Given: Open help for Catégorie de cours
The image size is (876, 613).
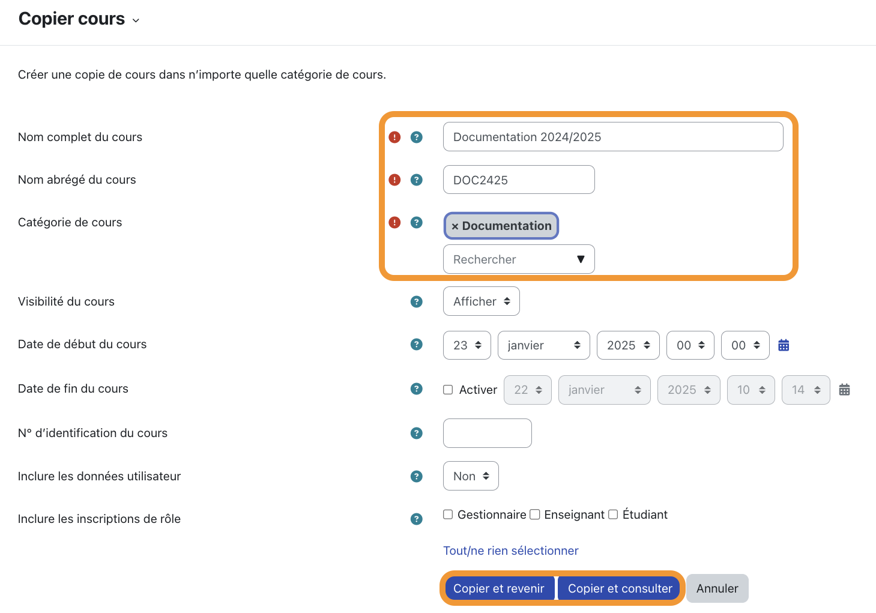Looking at the screenshot, I should 417,223.
